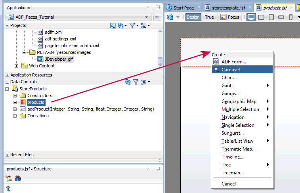Collapse the StoreProducts data control node
The height and width of the screenshot is (193, 300).
[7, 89]
